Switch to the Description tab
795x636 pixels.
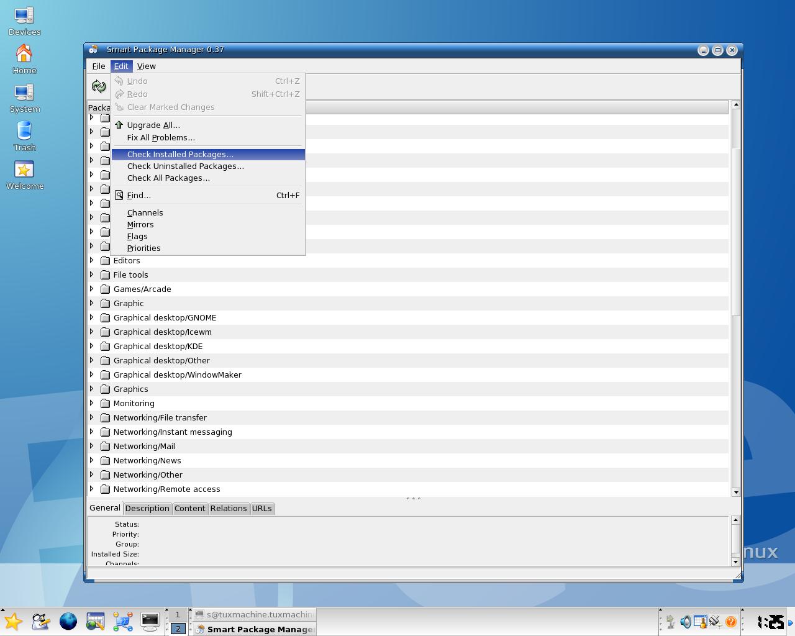pos(147,509)
